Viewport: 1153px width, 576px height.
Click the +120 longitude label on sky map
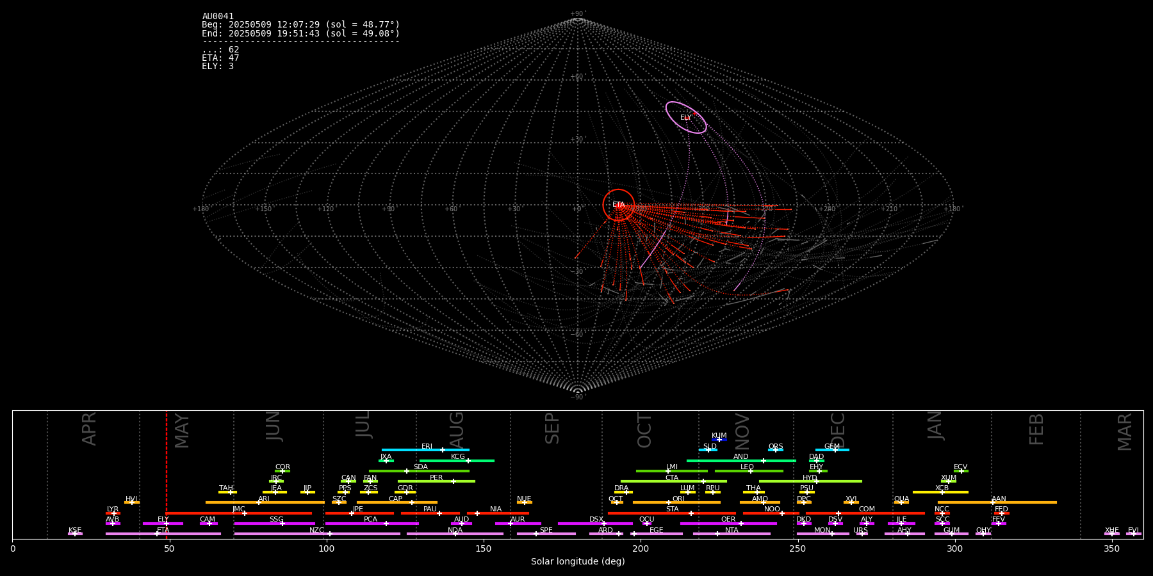325,209
